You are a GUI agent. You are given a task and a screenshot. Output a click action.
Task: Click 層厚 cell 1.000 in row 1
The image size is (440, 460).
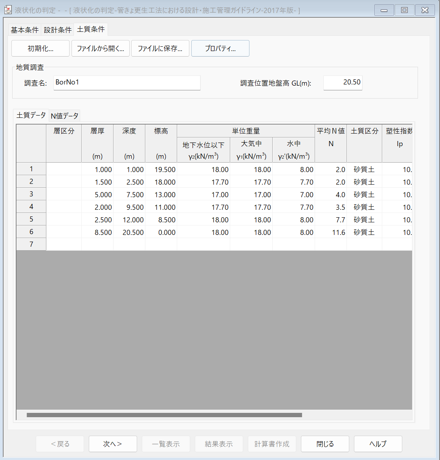(97, 169)
